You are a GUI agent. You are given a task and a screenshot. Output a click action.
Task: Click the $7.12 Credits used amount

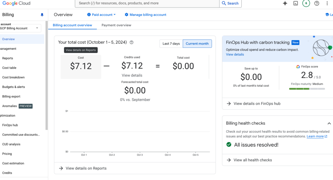132,66
